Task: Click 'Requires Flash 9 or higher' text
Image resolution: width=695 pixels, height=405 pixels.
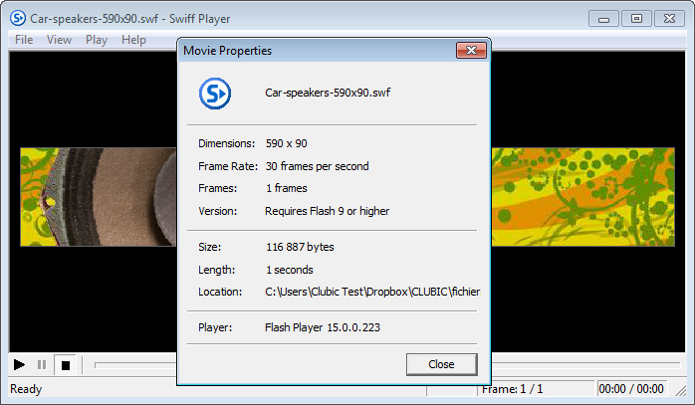Action: click(328, 211)
